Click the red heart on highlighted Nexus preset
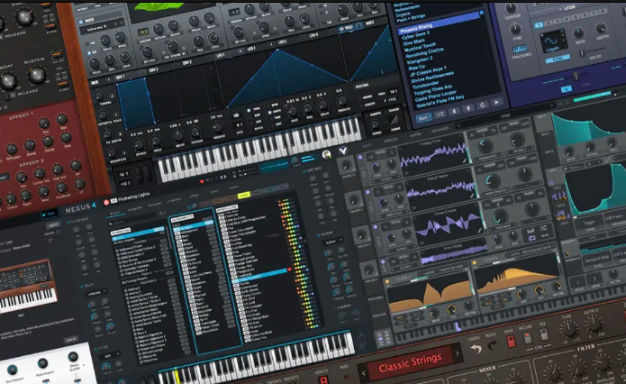 tap(289, 270)
